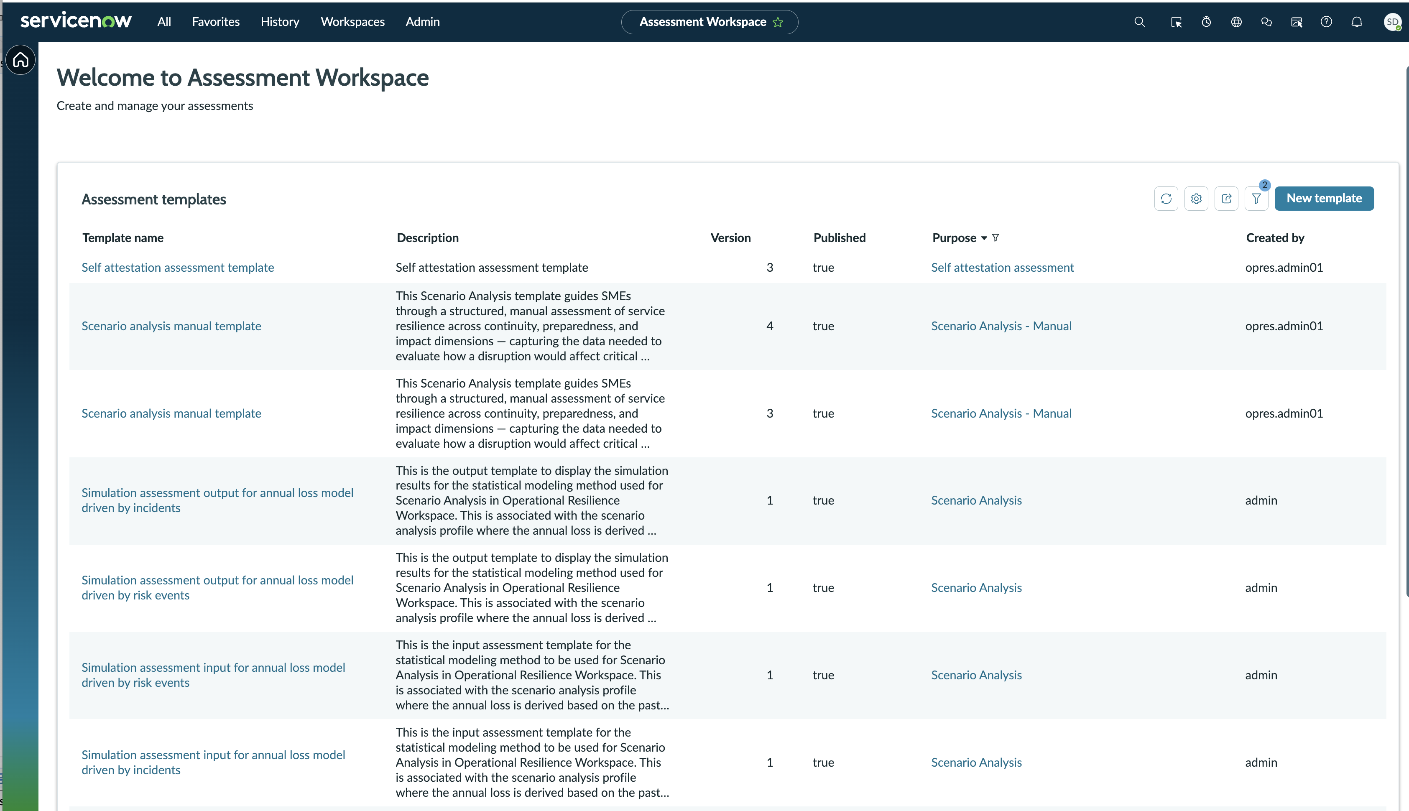Refresh the Assessment templates list
This screenshot has height=811, width=1409.
point(1166,198)
